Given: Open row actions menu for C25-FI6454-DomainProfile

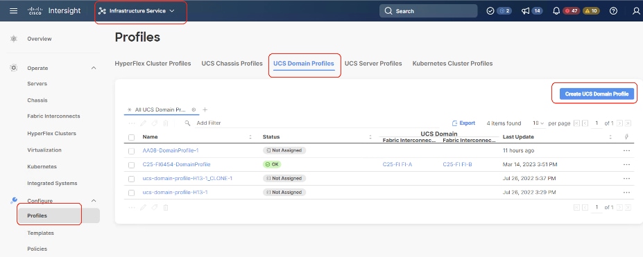Looking at the screenshot, I should point(626,164).
